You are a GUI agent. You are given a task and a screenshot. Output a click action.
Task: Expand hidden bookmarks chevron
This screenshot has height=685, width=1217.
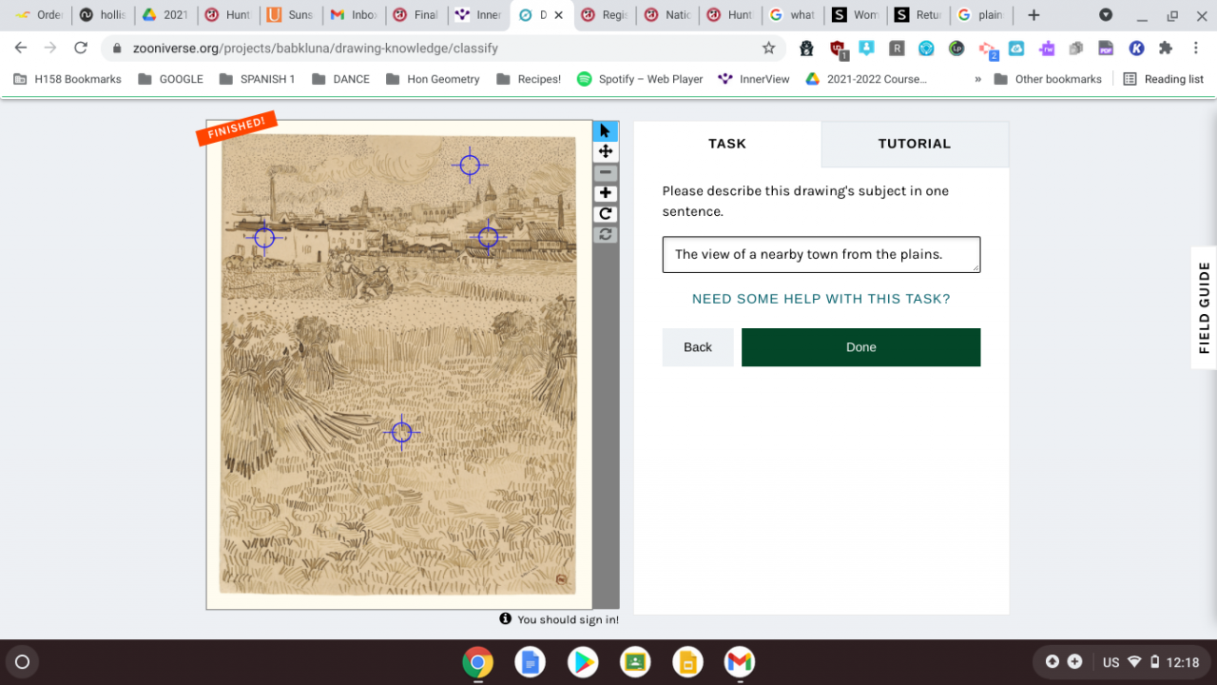tap(977, 79)
